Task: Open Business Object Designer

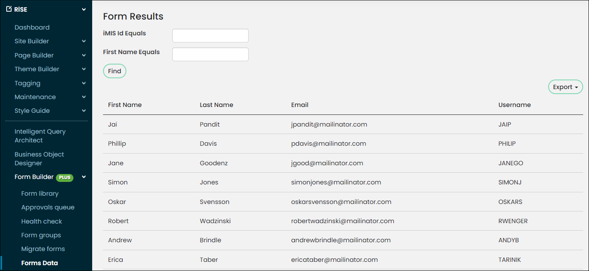Action: click(39, 159)
